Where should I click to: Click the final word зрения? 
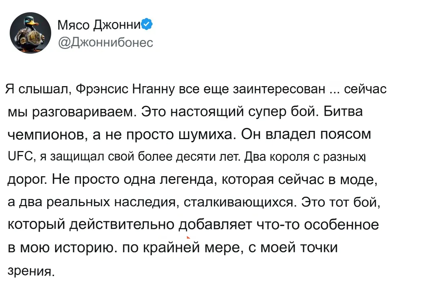[x=31, y=271]
